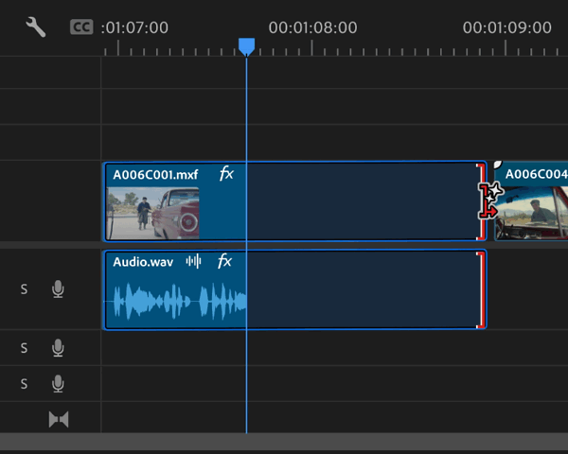Screen dimensions: 568x454
Task: Select the A006C001.mxf video clip
Action: (x=294, y=201)
